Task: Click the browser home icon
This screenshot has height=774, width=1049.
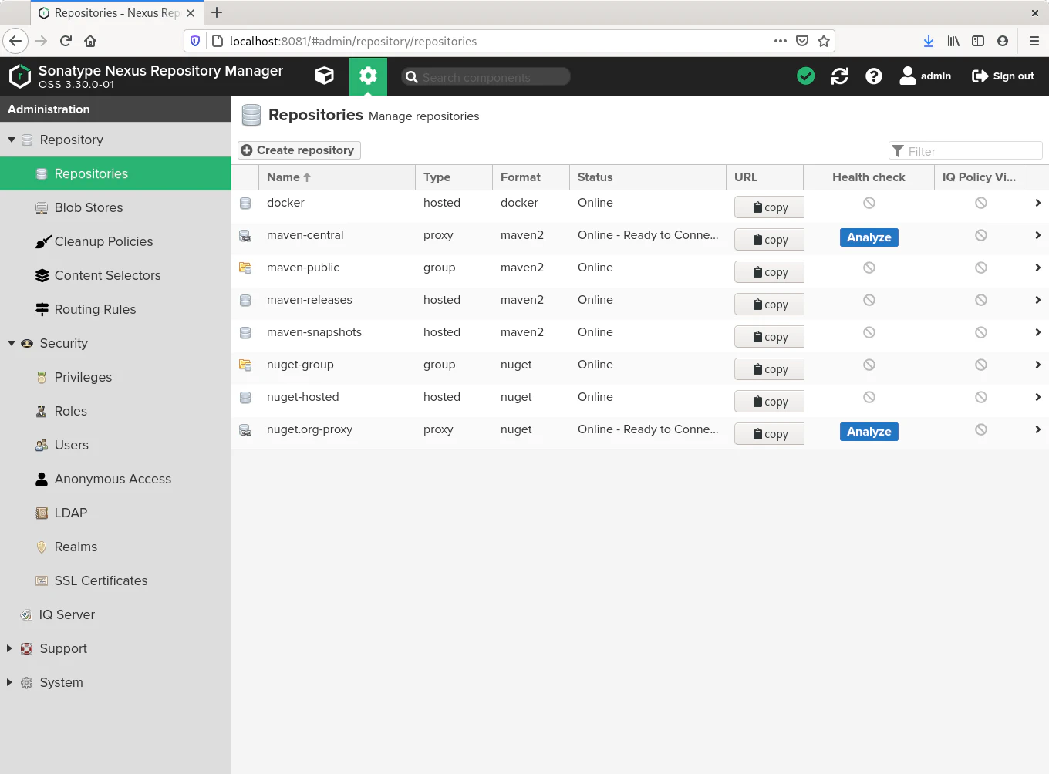Action: [90, 41]
